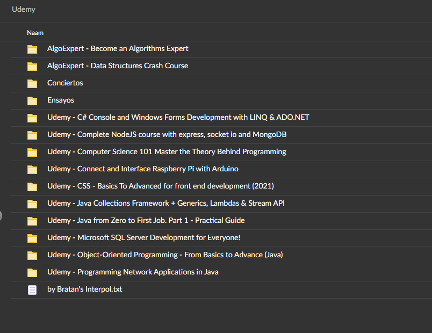
Task: Open Object-Oriented Programming (Java) folder
Action: point(164,255)
